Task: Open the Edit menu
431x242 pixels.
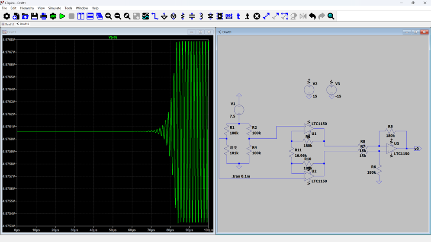Action: click(x=13, y=8)
